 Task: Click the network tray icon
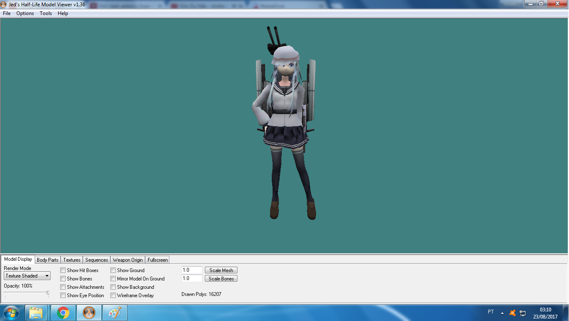[x=523, y=313]
